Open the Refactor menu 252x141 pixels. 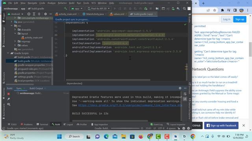point(62,3)
